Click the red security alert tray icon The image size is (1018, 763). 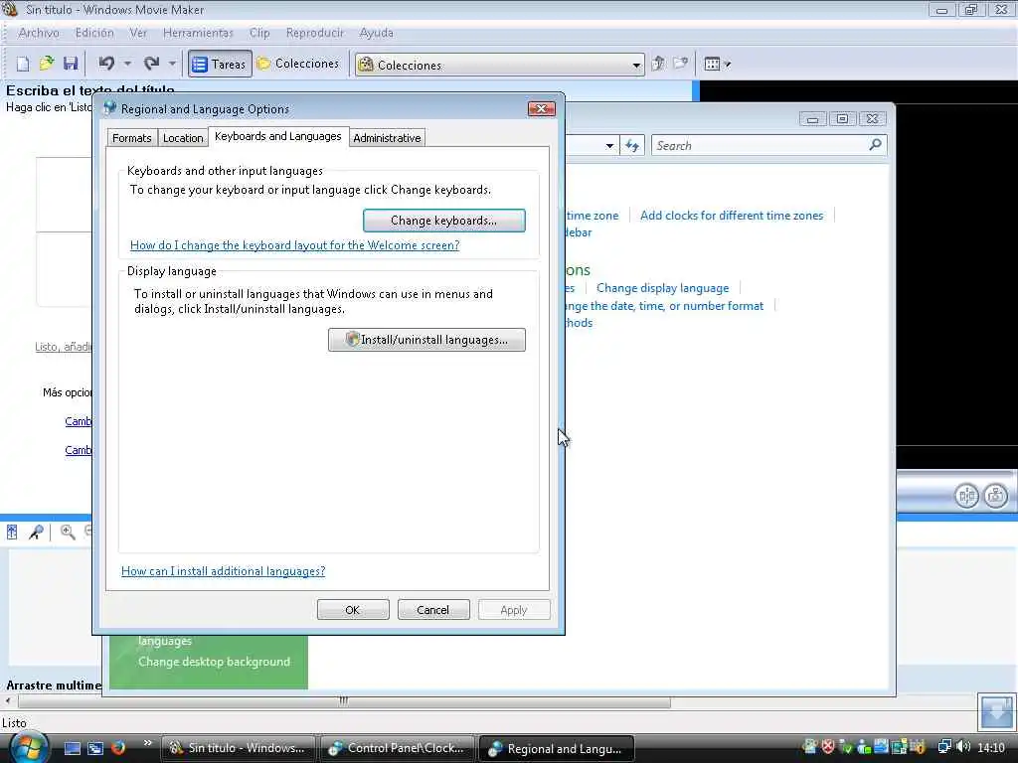[x=828, y=747]
